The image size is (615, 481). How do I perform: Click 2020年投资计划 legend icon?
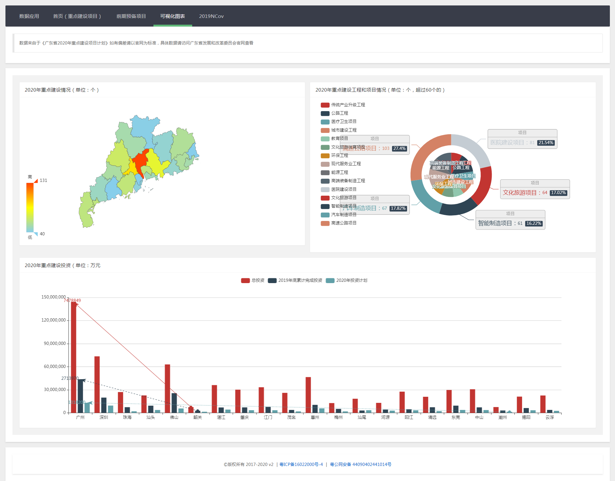(x=330, y=281)
